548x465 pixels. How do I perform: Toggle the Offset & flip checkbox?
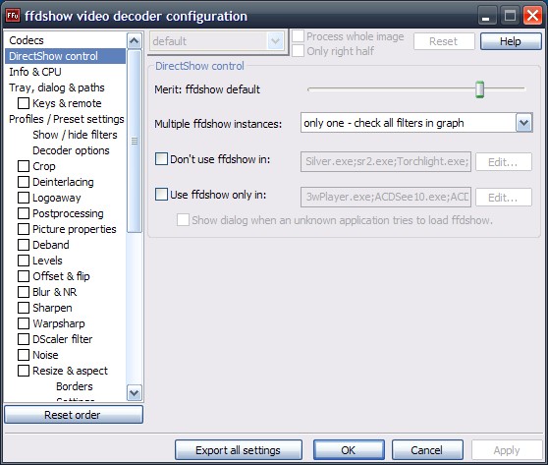[24, 276]
